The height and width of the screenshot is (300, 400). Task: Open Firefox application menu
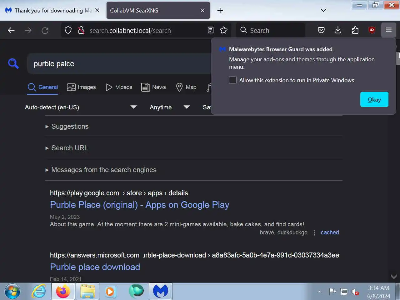389,30
